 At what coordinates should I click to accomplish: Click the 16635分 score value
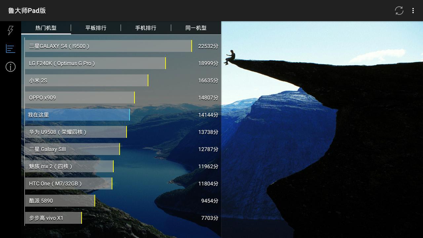pyautogui.click(x=208, y=81)
